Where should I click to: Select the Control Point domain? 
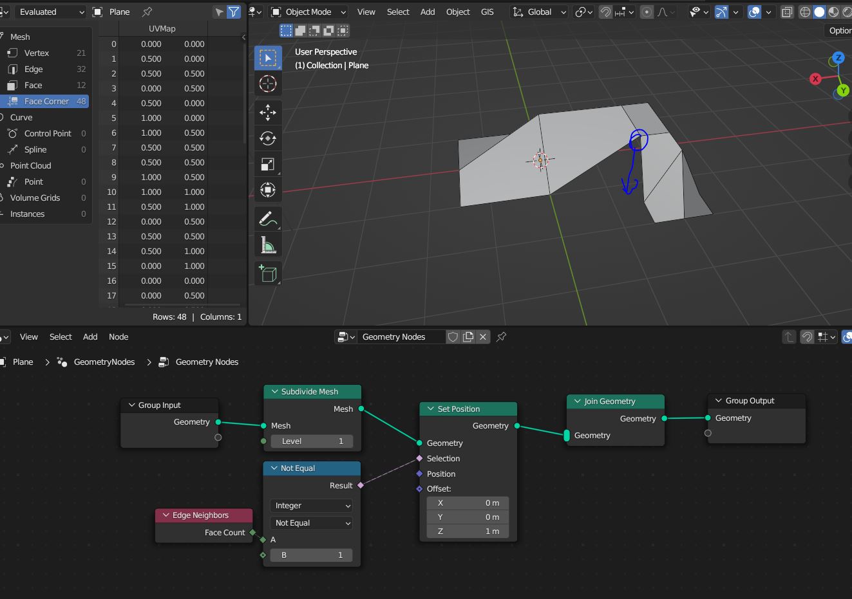(x=45, y=133)
